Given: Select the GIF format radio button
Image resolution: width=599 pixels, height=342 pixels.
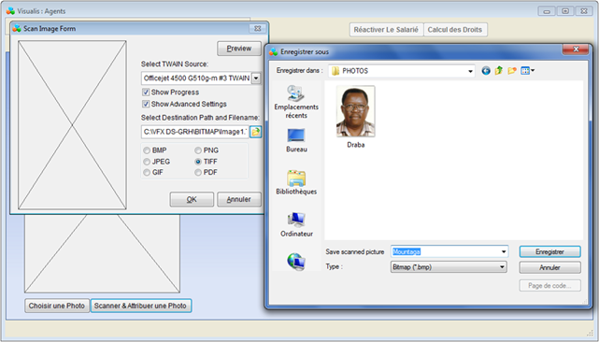Looking at the screenshot, I should 147,173.
